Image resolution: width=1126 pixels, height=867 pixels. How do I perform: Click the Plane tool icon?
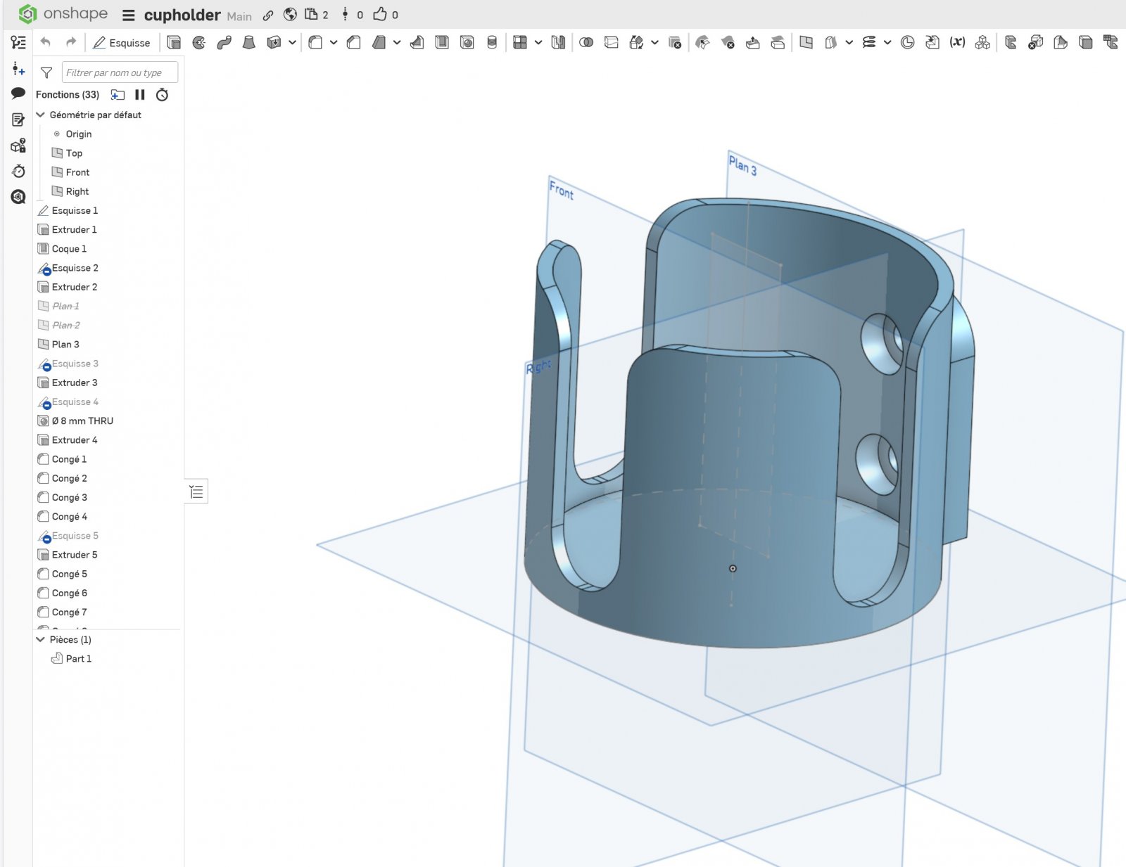pos(806,43)
